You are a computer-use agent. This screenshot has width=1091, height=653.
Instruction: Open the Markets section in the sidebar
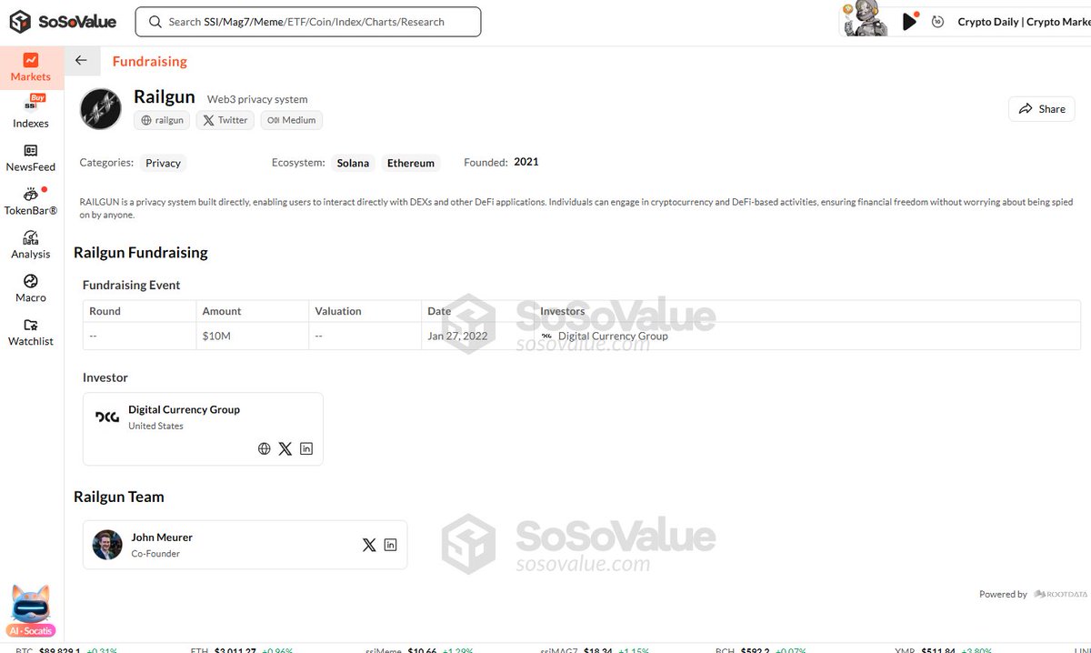pos(30,66)
